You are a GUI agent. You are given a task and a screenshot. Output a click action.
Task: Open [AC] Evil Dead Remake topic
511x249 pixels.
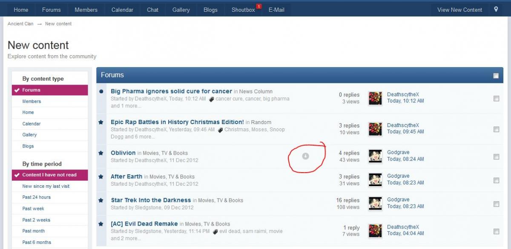click(x=144, y=224)
